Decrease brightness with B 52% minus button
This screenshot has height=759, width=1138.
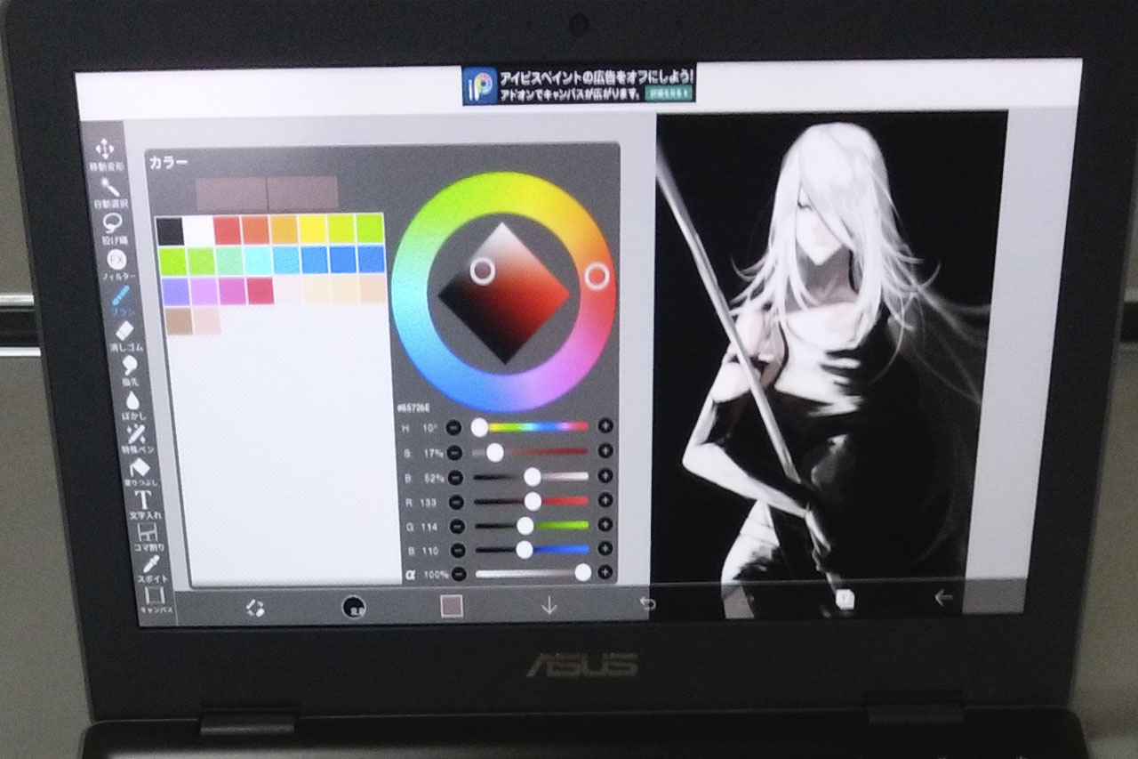pyautogui.click(x=455, y=477)
